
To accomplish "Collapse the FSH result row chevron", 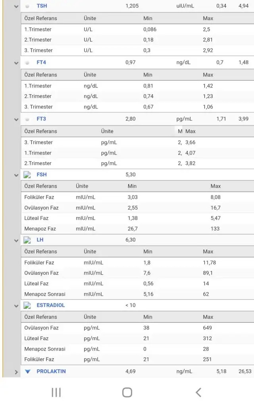I will (16, 175).
